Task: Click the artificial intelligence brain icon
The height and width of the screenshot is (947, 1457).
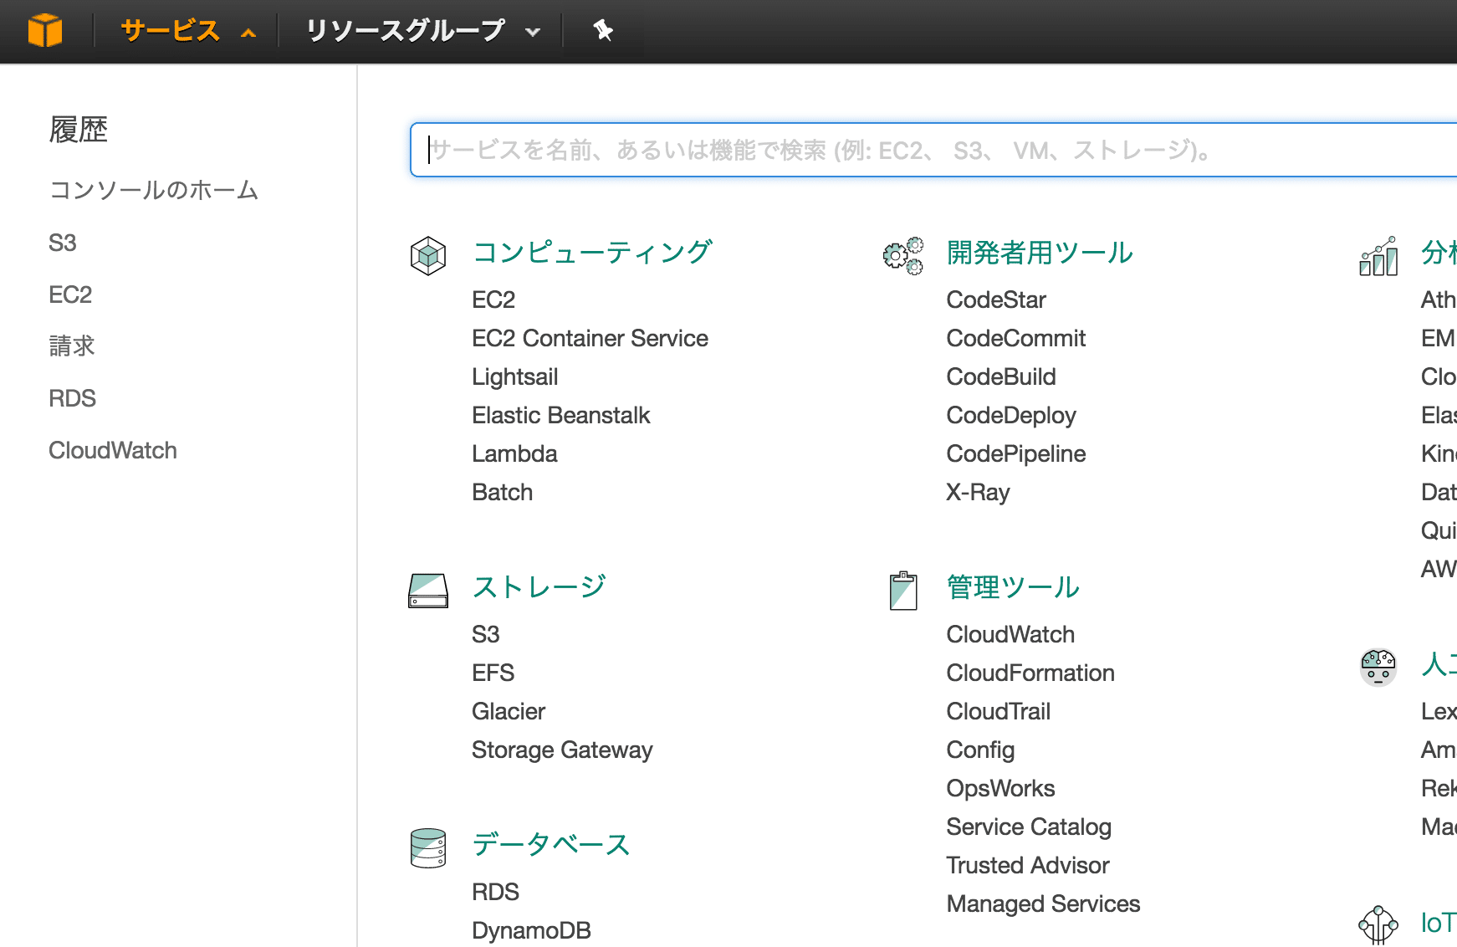Action: [1378, 668]
